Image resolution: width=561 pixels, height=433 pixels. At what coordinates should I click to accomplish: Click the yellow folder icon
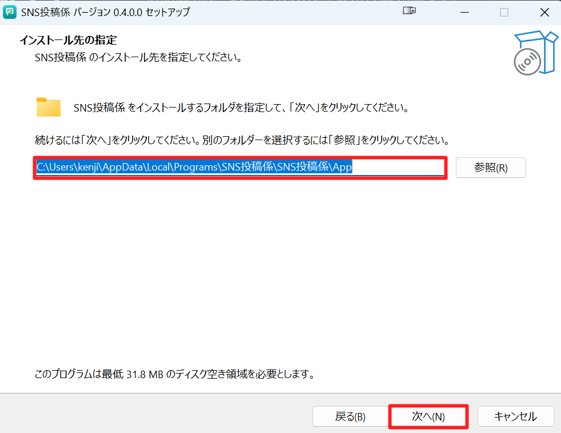point(49,107)
